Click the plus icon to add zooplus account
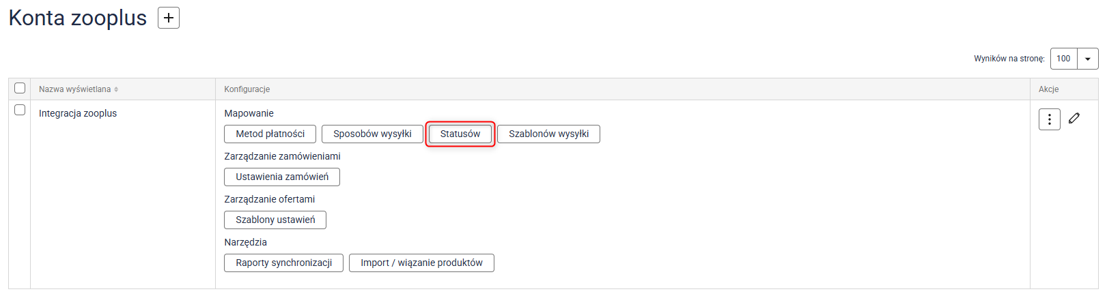 [169, 18]
